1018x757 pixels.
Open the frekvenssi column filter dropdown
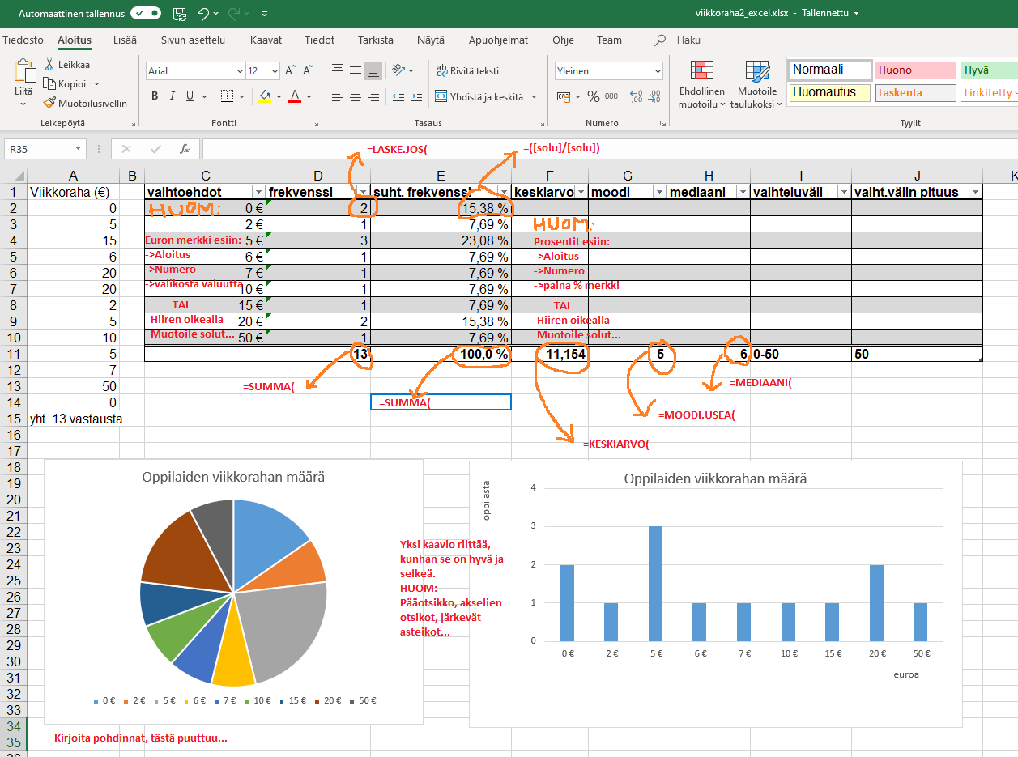point(361,192)
